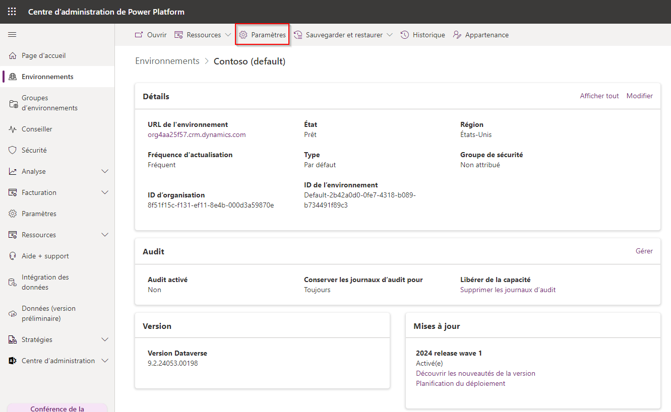This screenshot has height=412, width=671.
Task: Click Supprimer les journaux d'audit link
Action: 508,290
